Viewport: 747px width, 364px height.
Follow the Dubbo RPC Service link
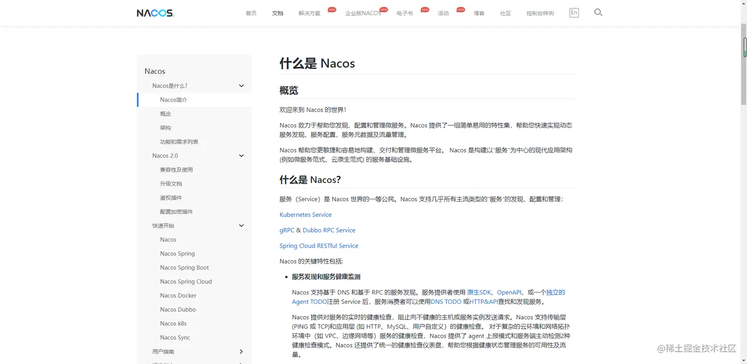pos(329,230)
